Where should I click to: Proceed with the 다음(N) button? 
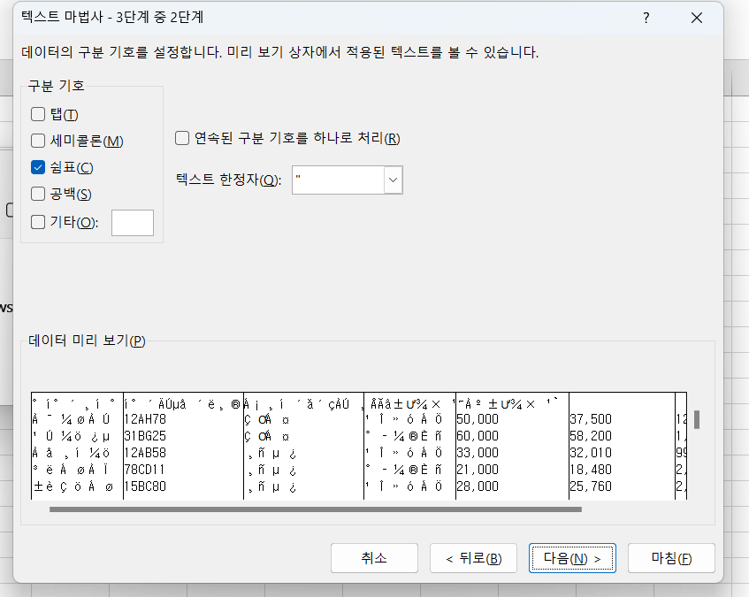click(571, 558)
